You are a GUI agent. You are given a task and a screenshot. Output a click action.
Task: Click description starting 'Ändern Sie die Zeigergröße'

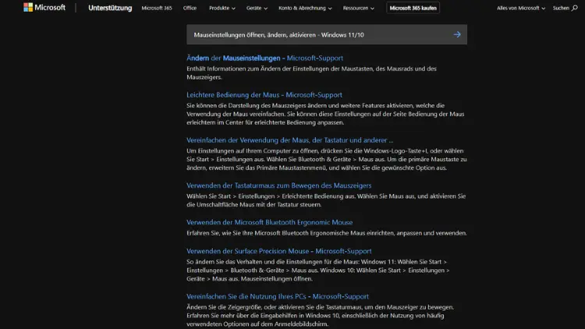(320, 316)
